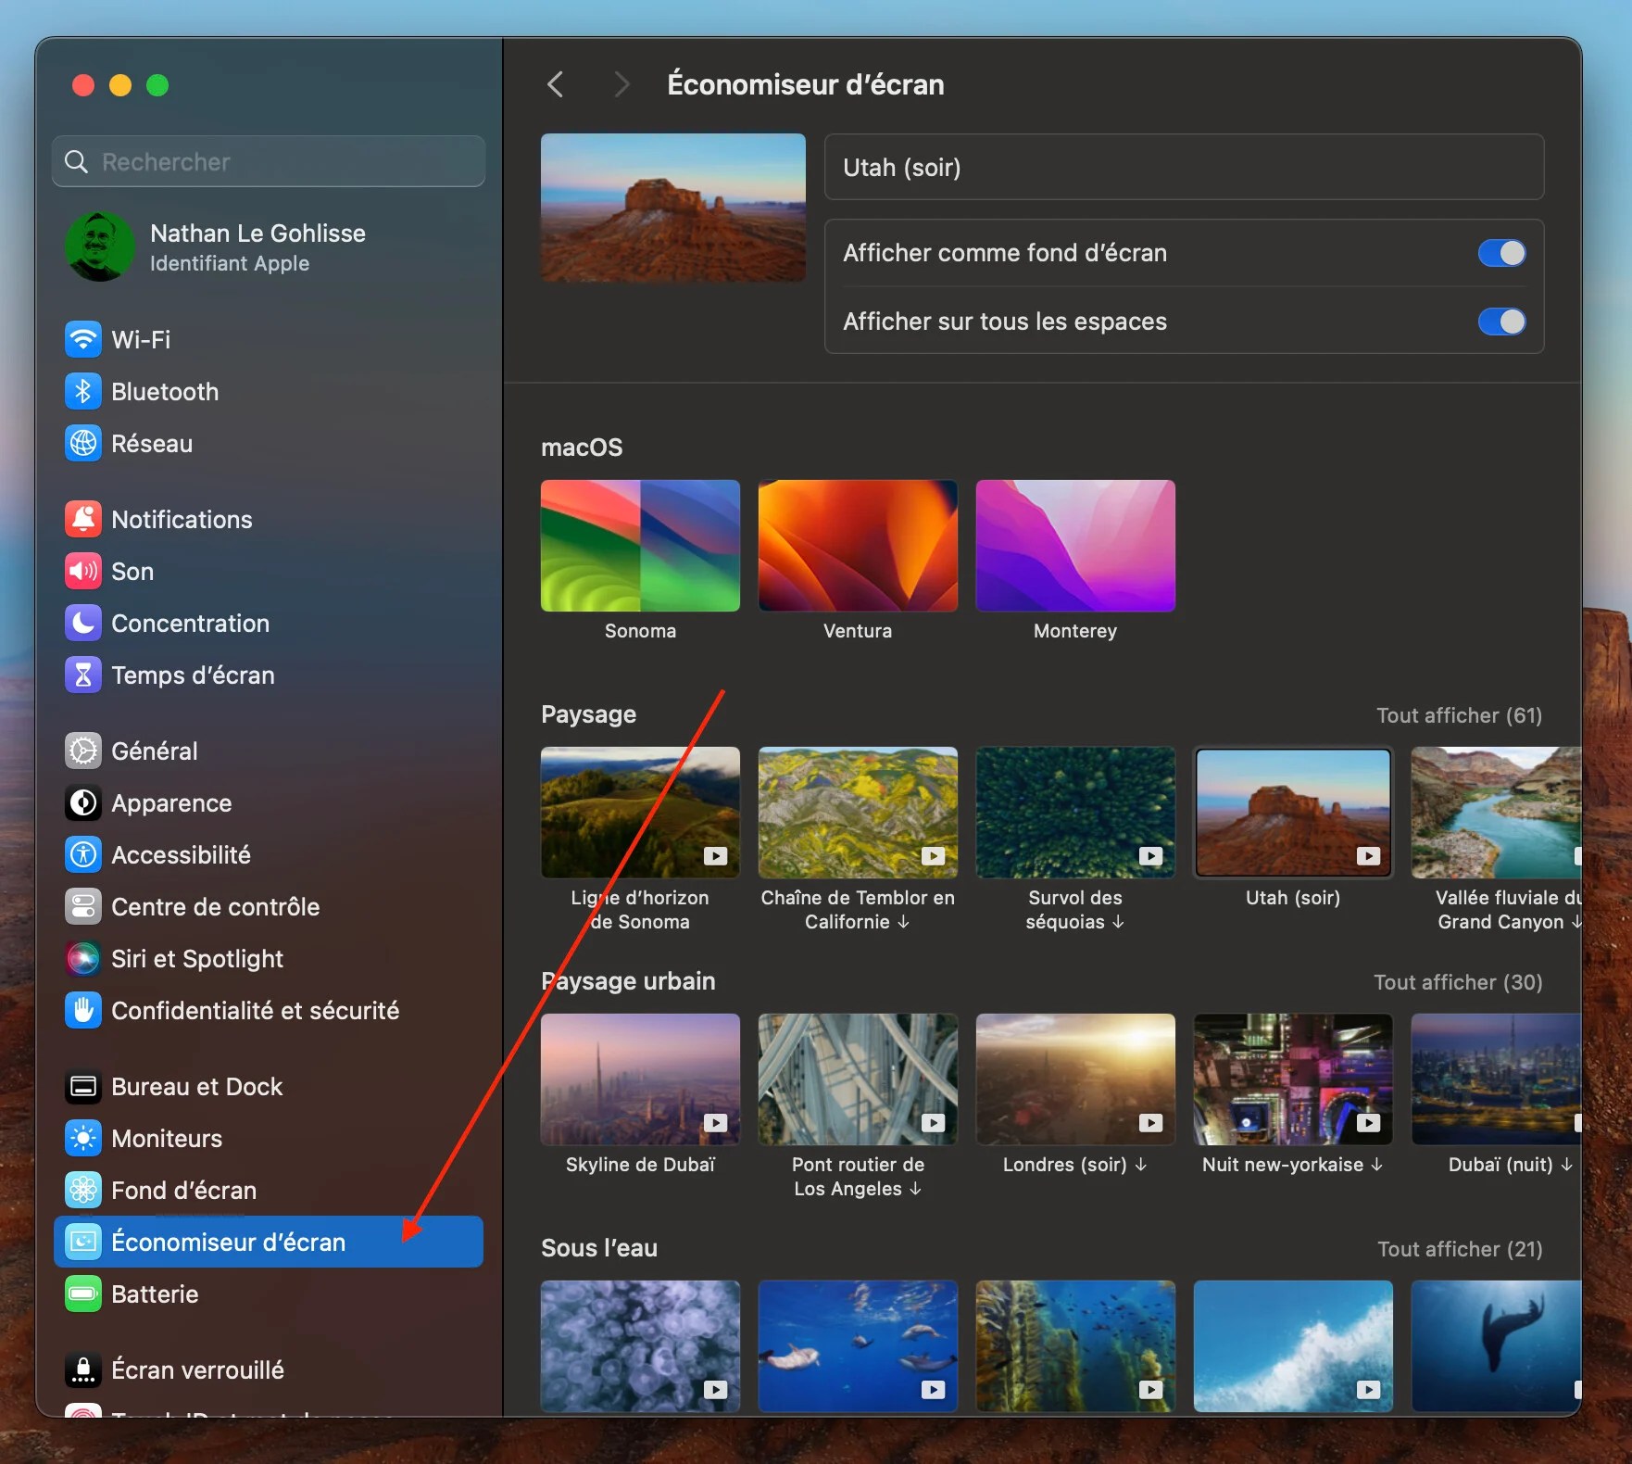1632x1464 pixels.
Task: Select the seal silhouette underwater thumbnail
Action: [x=1496, y=1346]
